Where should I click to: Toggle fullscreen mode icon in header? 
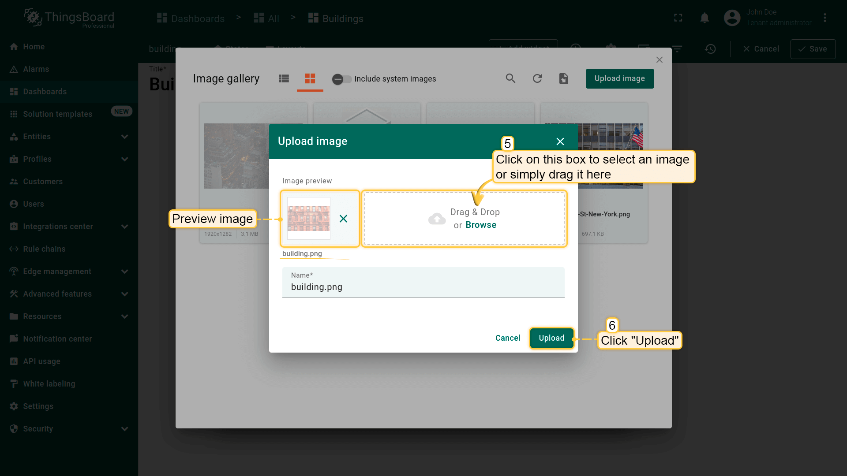(x=678, y=18)
